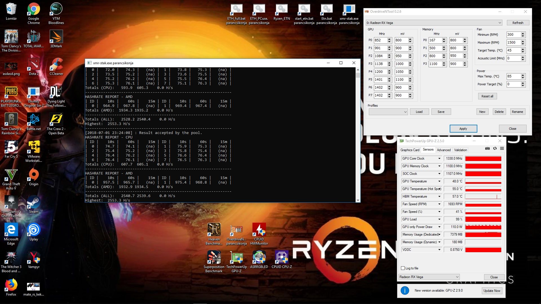Expand the Radeon RX Vega GPU dropdown in OverdriveNTool
This screenshot has height=304, width=541.
coord(434,23)
